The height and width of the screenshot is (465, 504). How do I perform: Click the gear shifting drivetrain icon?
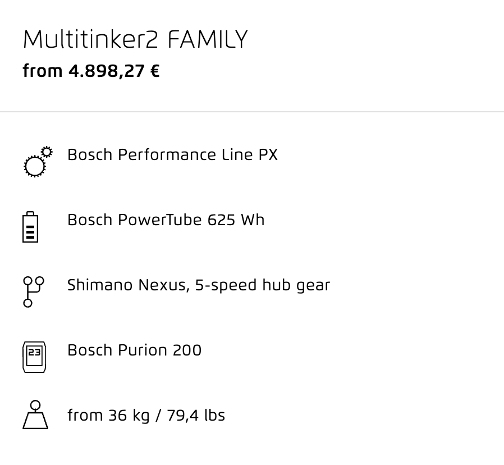click(x=34, y=292)
